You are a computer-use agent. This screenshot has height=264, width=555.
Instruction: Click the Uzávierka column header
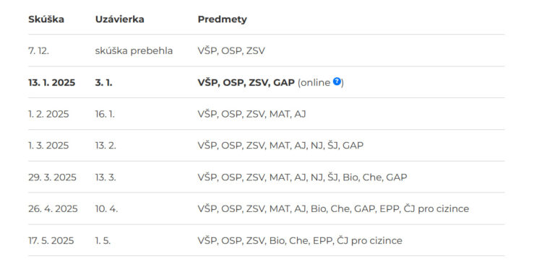tap(120, 19)
